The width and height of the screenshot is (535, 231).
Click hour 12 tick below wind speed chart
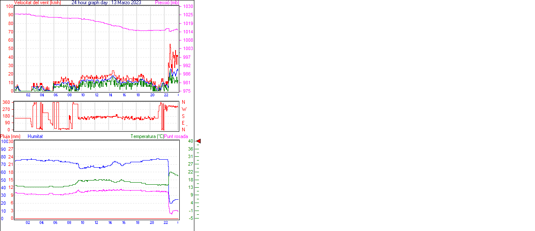click(x=97, y=95)
